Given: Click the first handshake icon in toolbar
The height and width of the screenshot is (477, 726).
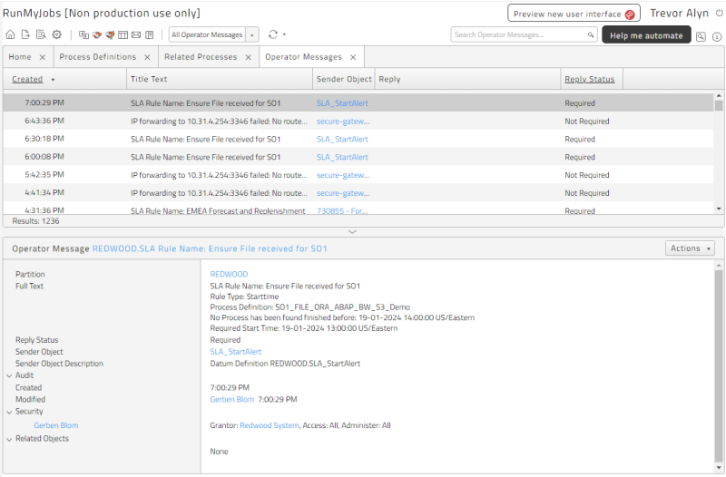Looking at the screenshot, I should click(97, 34).
